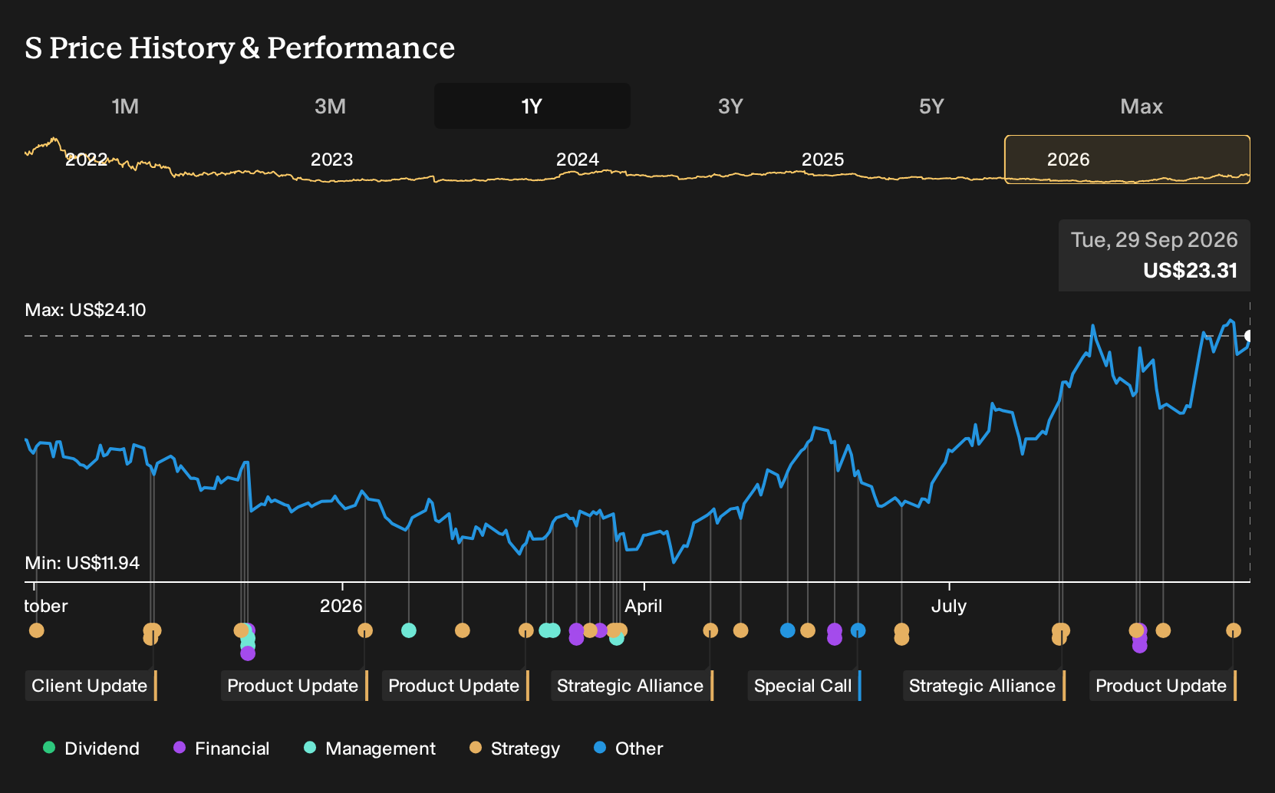
Task: Click the July axis label
Action: coord(948,606)
